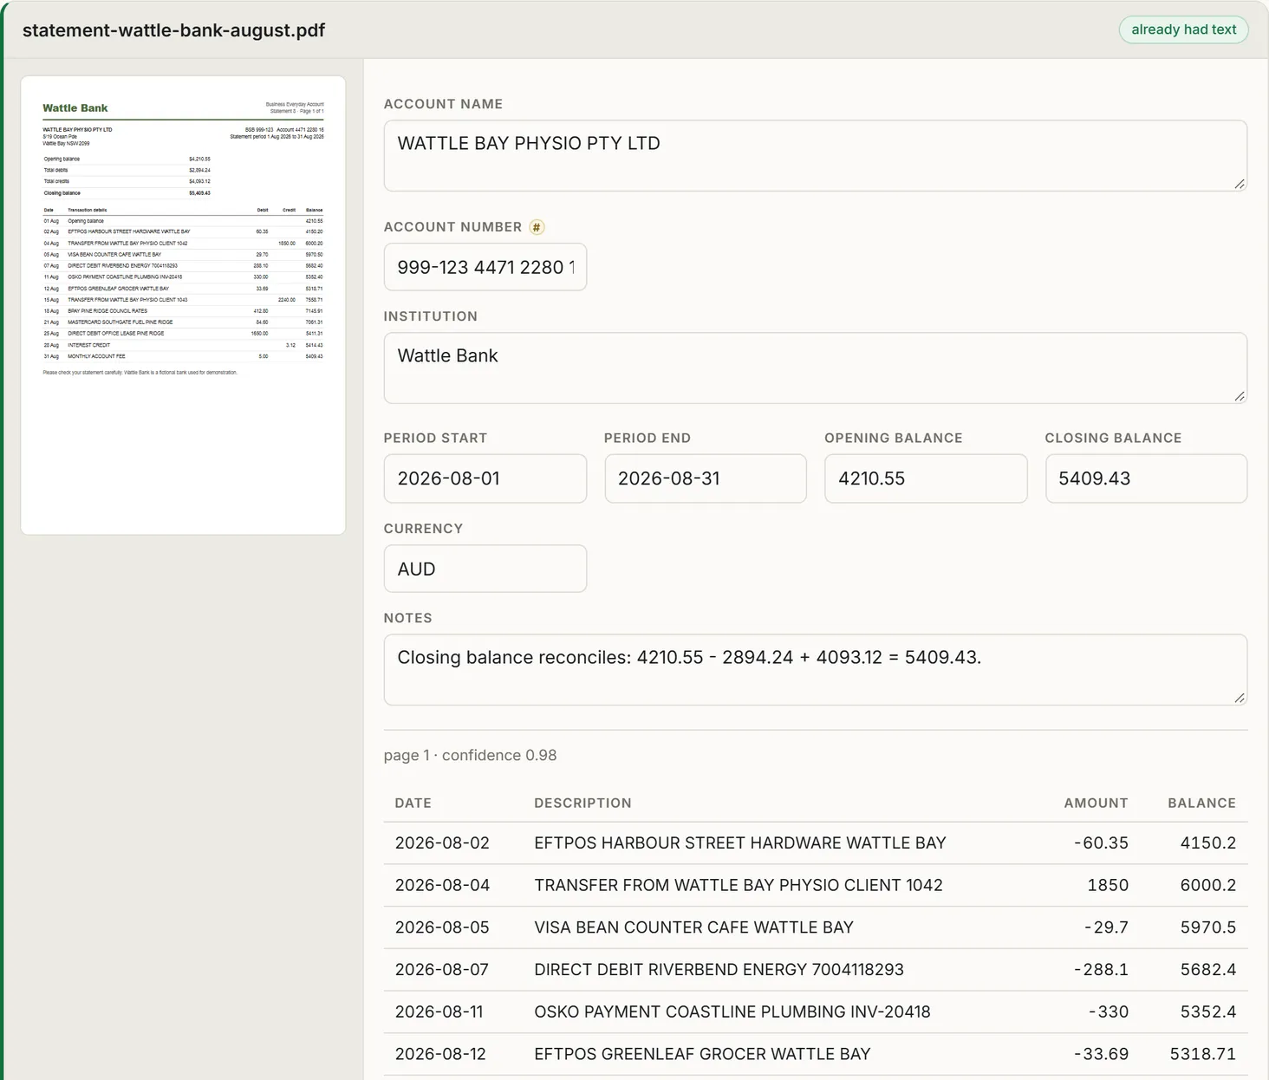The height and width of the screenshot is (1080, 1269).
Task: Click the amount cell 1850
Action: coord(1108,885)
